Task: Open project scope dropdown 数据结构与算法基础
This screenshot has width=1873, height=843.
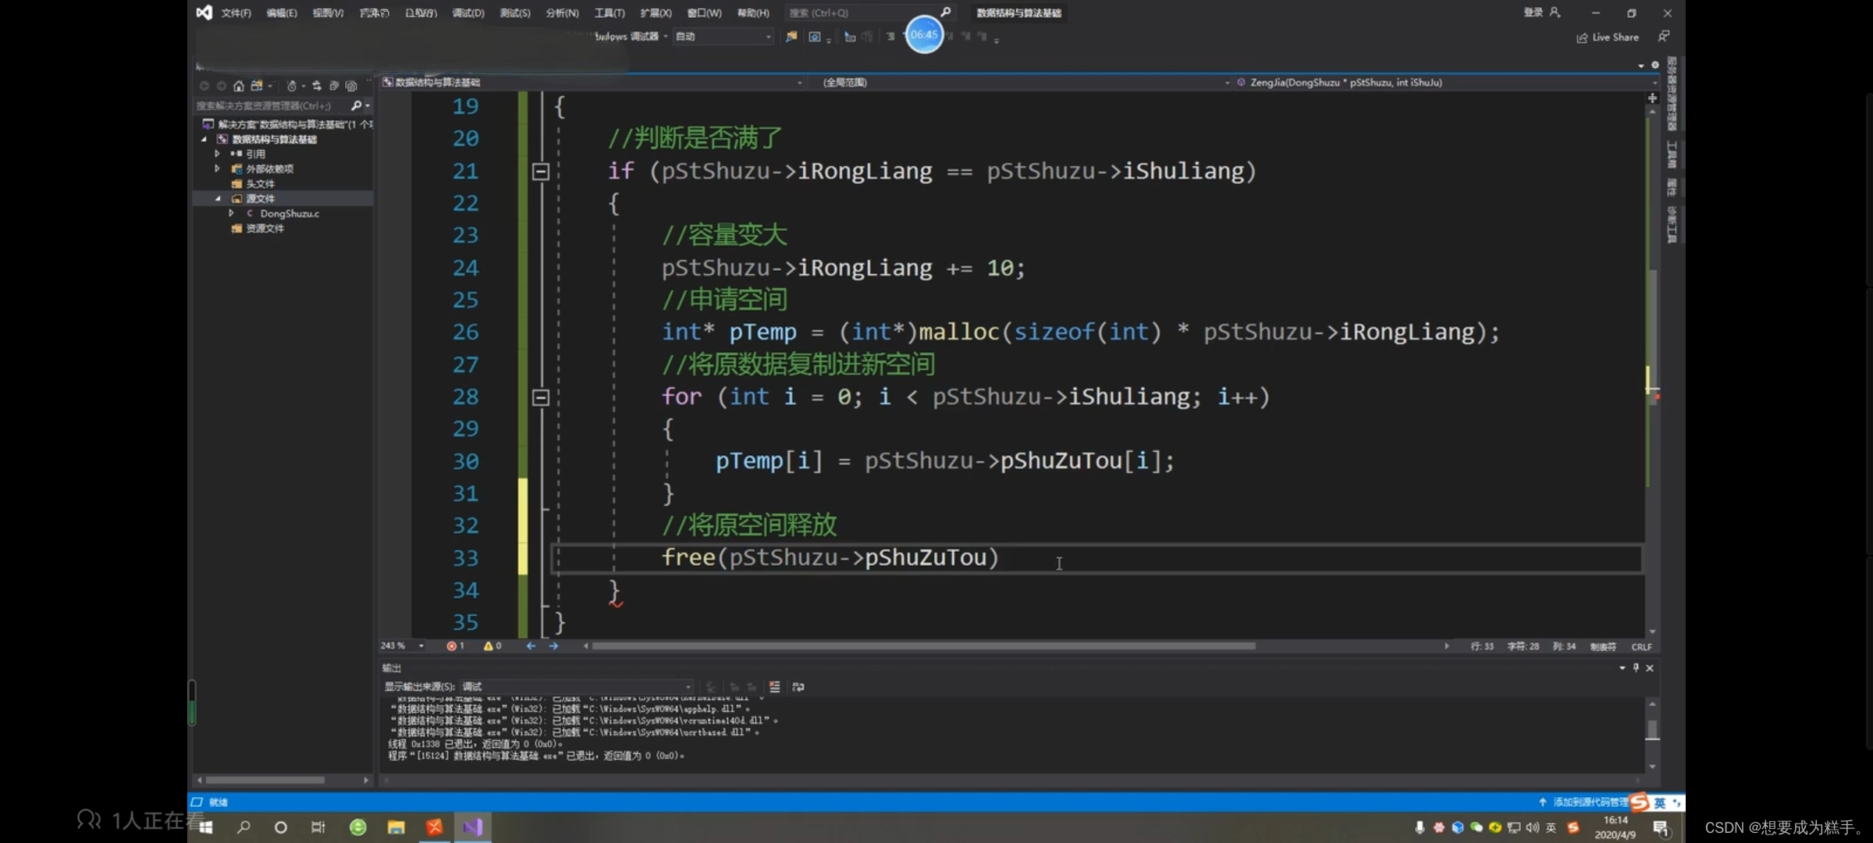Action: pyautogui.click(x=593, y=82)
